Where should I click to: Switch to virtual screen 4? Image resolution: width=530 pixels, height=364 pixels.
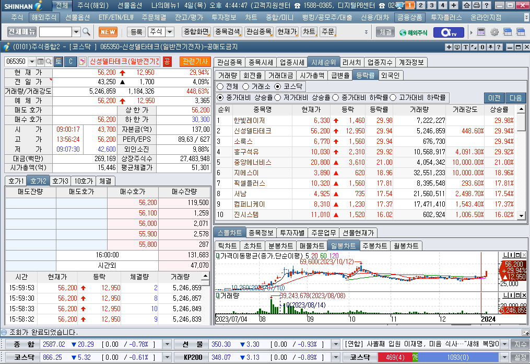tap(442, 5)
